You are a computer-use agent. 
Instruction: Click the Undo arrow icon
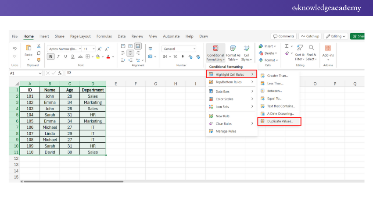[x=15, y=49]
